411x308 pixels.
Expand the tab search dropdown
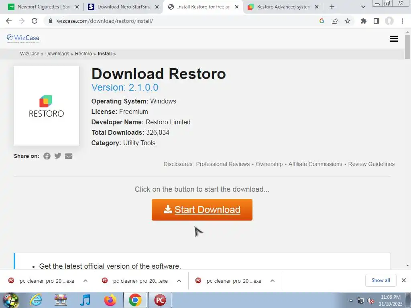363,7
